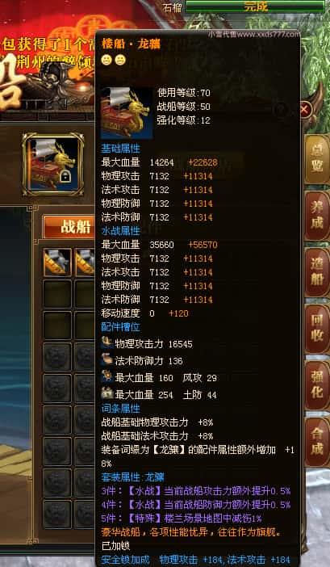Open the 总览 overview side tab
The image size is (330, 567).
[316, 159]
